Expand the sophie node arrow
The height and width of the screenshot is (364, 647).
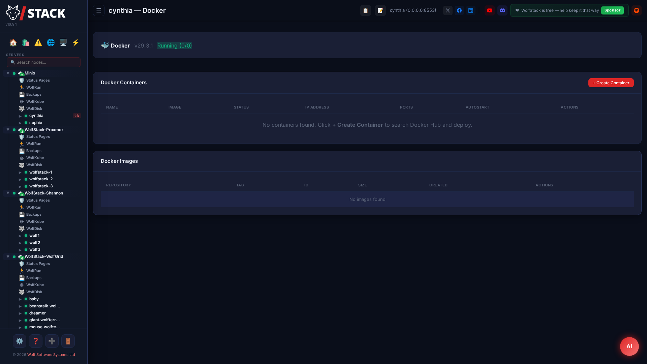pos(20,123)
